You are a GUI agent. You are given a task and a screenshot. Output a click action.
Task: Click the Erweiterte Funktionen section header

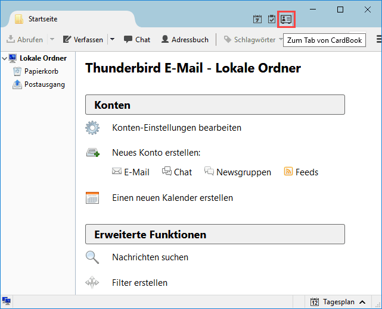pos(215,234)
